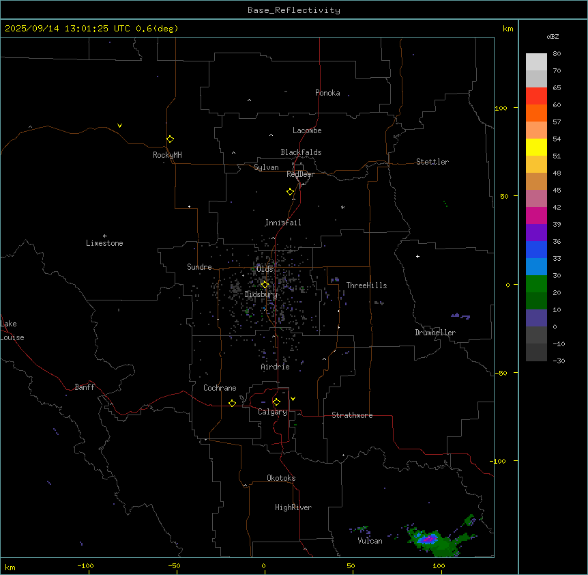Click the light blue 30-33 dBZ swatch
588x575 pixels.
[x=536, y=267]
